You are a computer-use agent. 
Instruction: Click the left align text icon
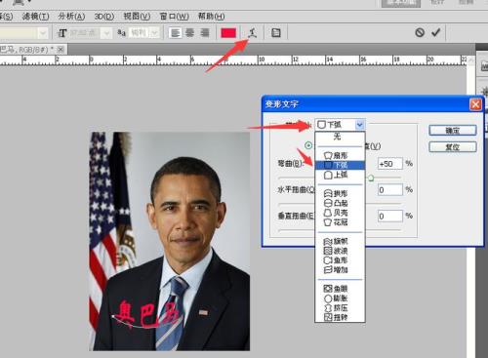[176, 33]
